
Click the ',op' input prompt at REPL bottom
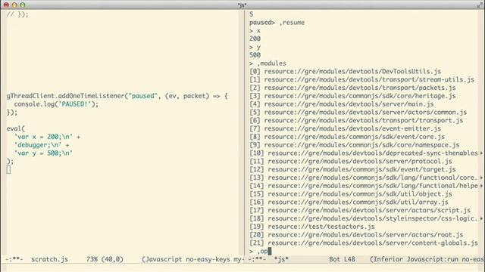coord(260,251)
